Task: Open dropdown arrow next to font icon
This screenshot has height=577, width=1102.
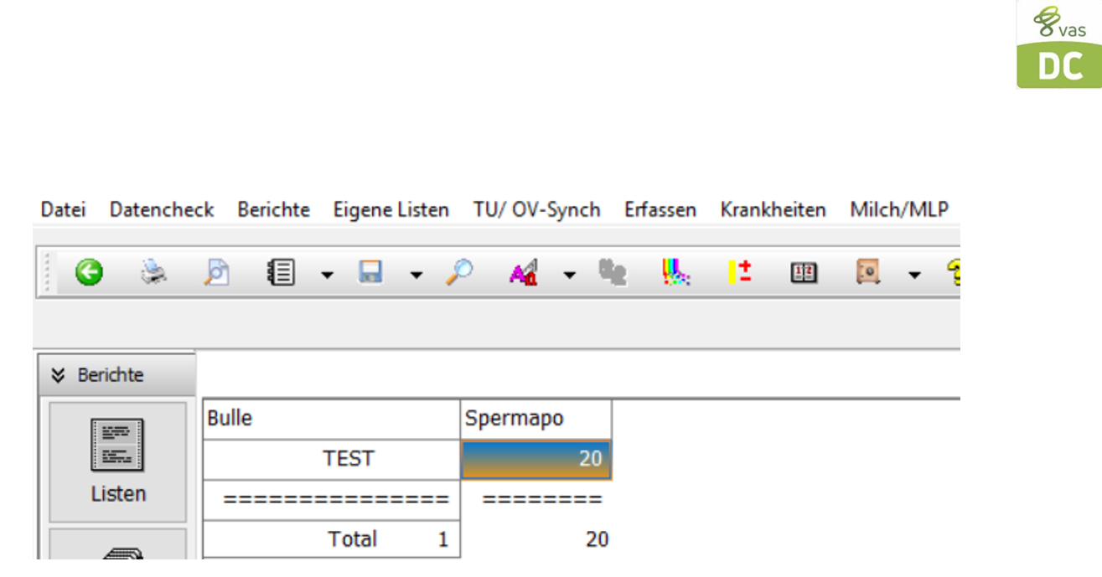Action: [569, 275]
